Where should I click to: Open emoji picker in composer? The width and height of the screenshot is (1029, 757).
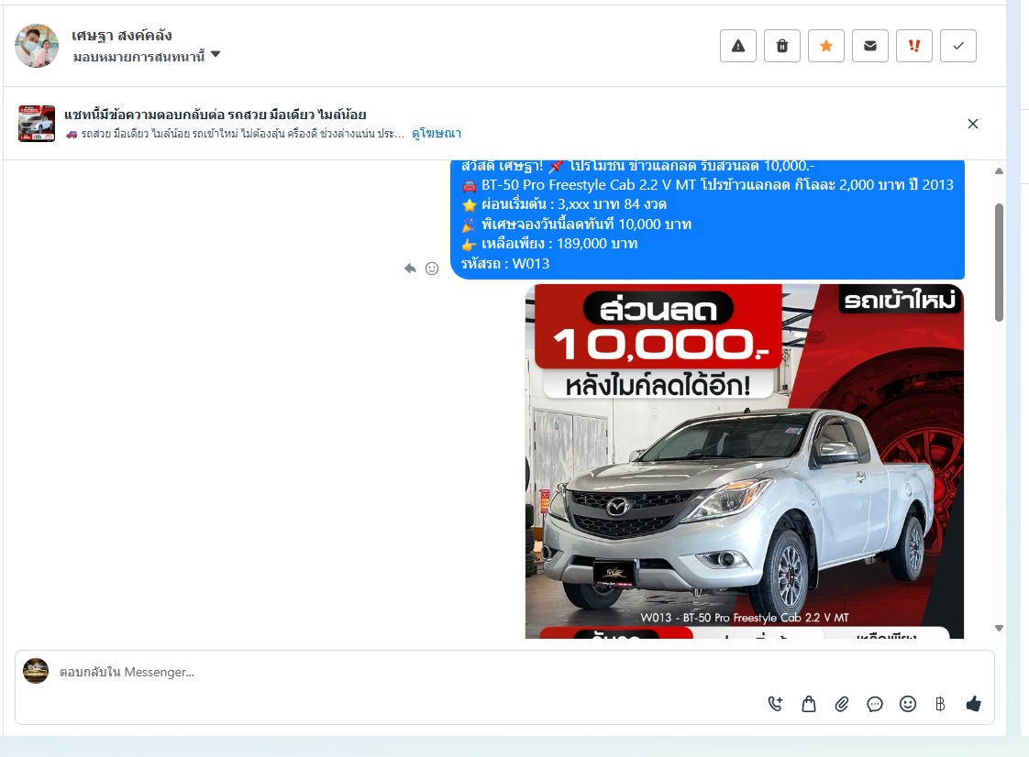tap(908, 704)
